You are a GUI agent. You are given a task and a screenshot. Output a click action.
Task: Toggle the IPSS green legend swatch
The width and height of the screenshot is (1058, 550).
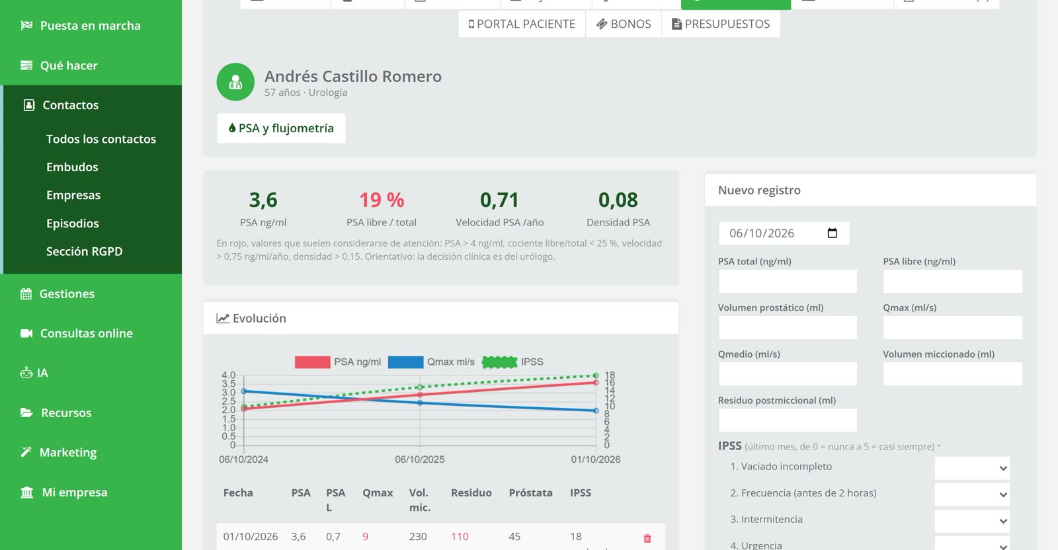coord(499,362)
